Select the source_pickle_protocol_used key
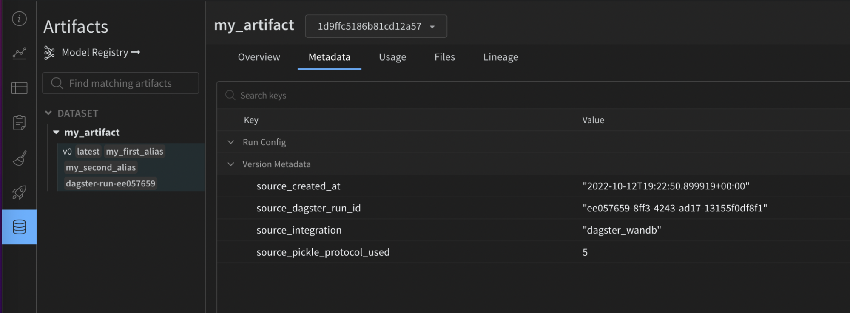Screen dimensions: 850x313 tap(323, 252)
